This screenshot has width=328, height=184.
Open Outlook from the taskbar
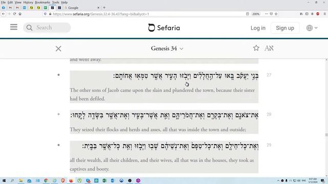coord(113,180)
